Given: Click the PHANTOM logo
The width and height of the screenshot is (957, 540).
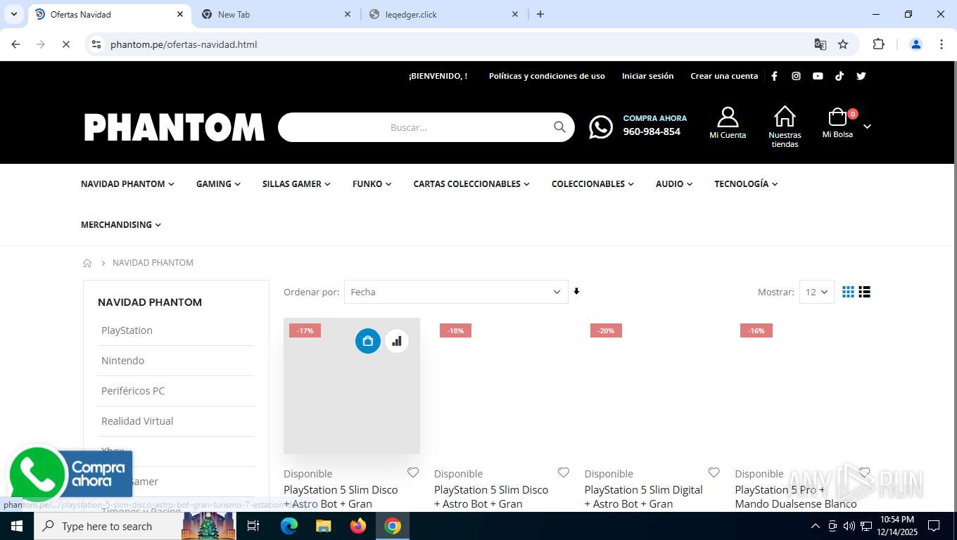Looking at the screenshot, I should click(x=174, y=127).
